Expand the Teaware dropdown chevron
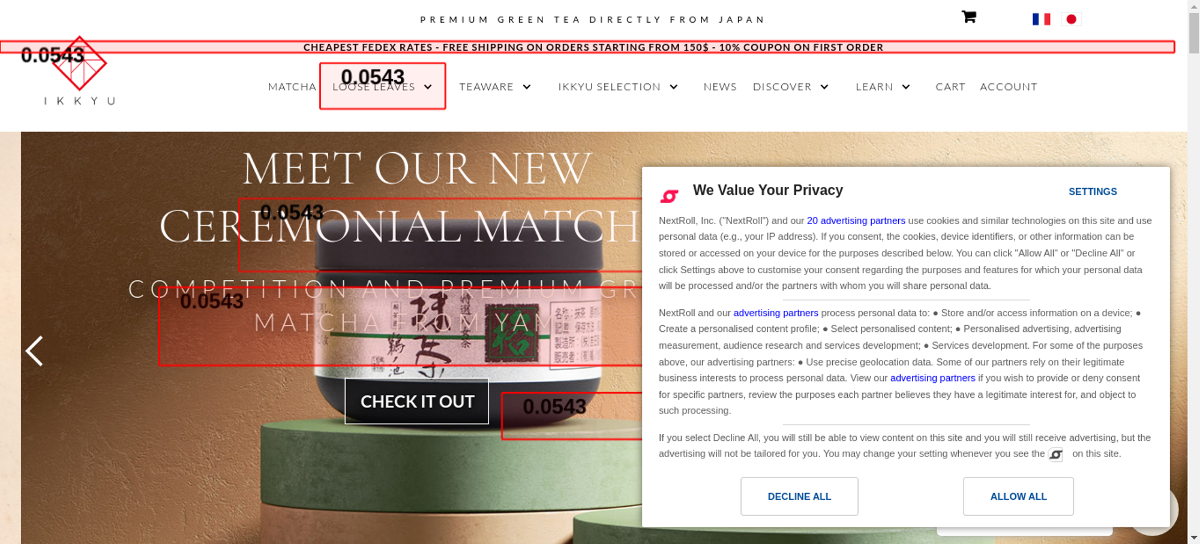Viewport: 1200px width, 544px height. 527,87
